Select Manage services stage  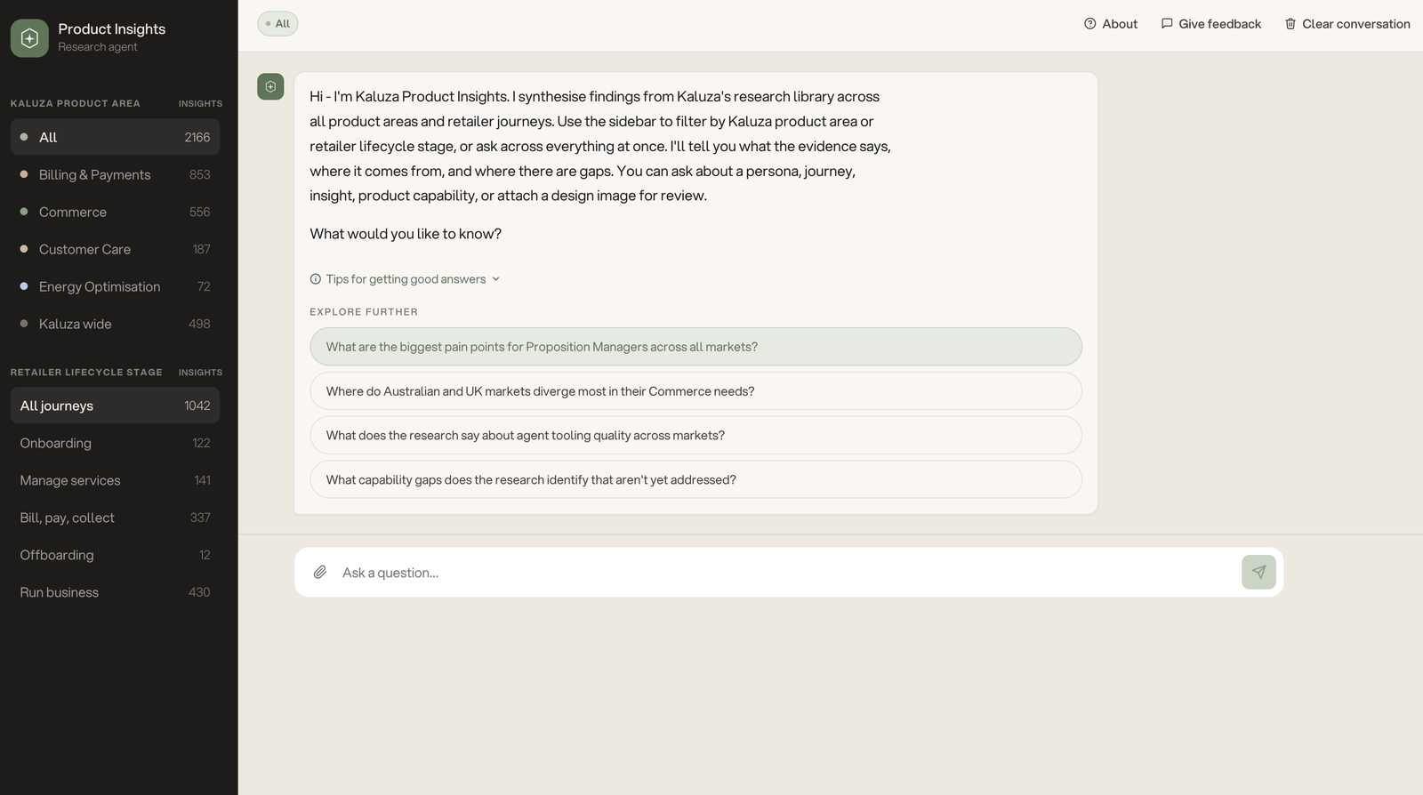[115, 480]
